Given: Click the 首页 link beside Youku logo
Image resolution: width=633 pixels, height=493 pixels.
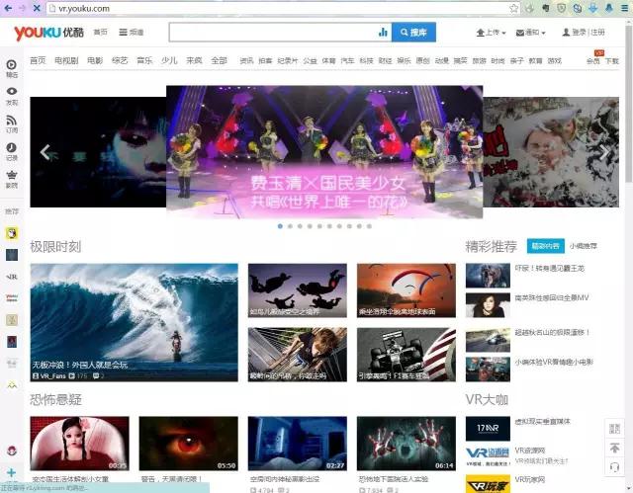Looking at the screenshot, I should pos(101,32).
